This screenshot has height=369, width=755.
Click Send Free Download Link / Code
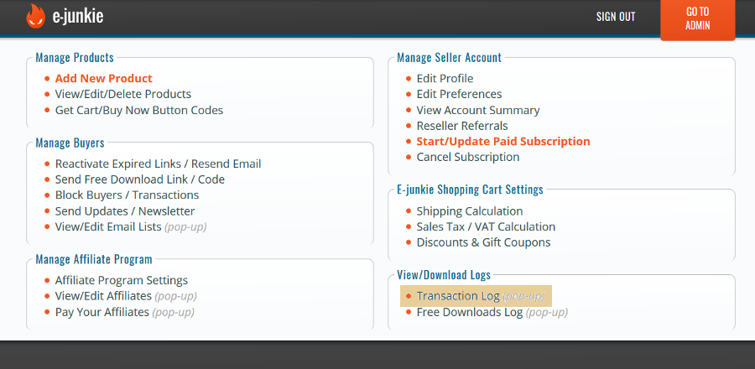click(139, 179)
